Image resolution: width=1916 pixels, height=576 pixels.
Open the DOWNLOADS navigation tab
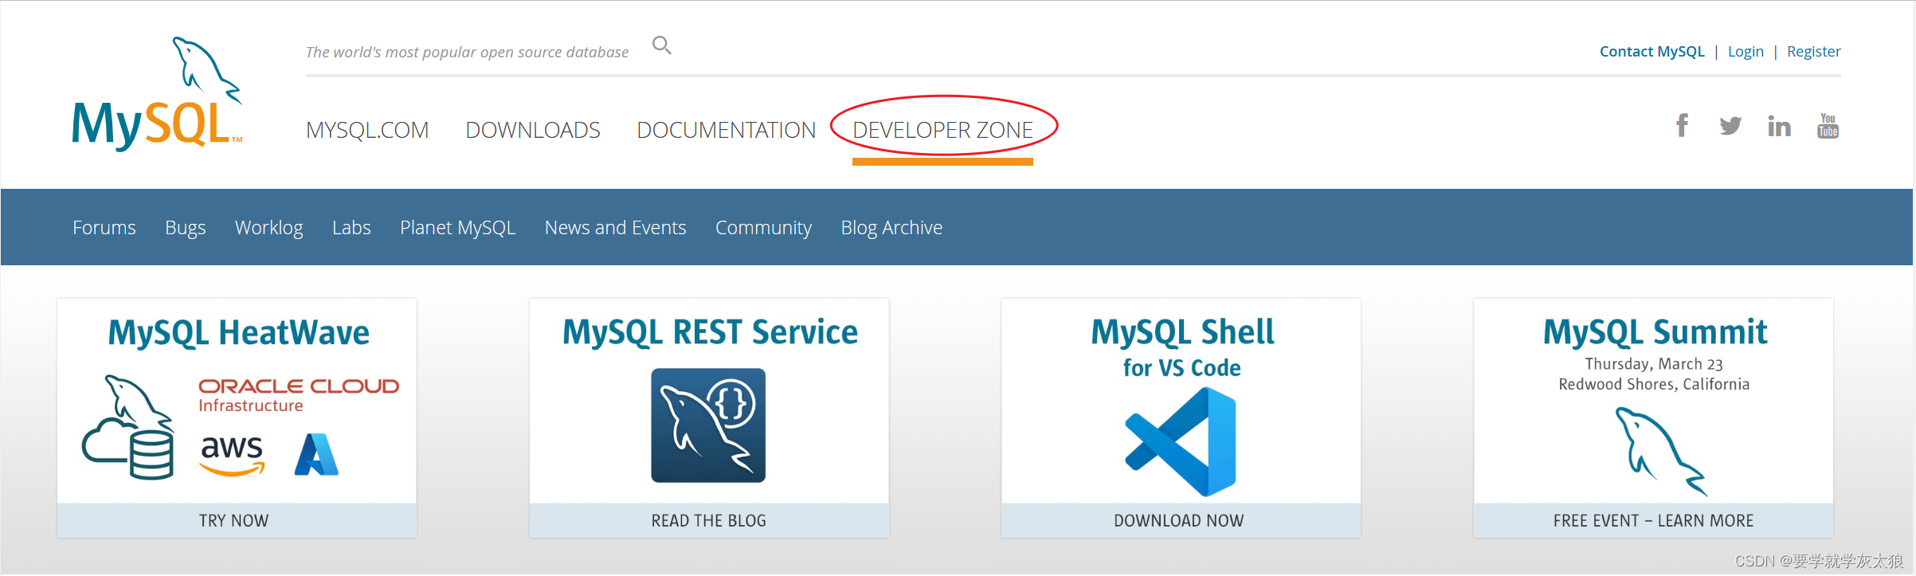[533, 130]
